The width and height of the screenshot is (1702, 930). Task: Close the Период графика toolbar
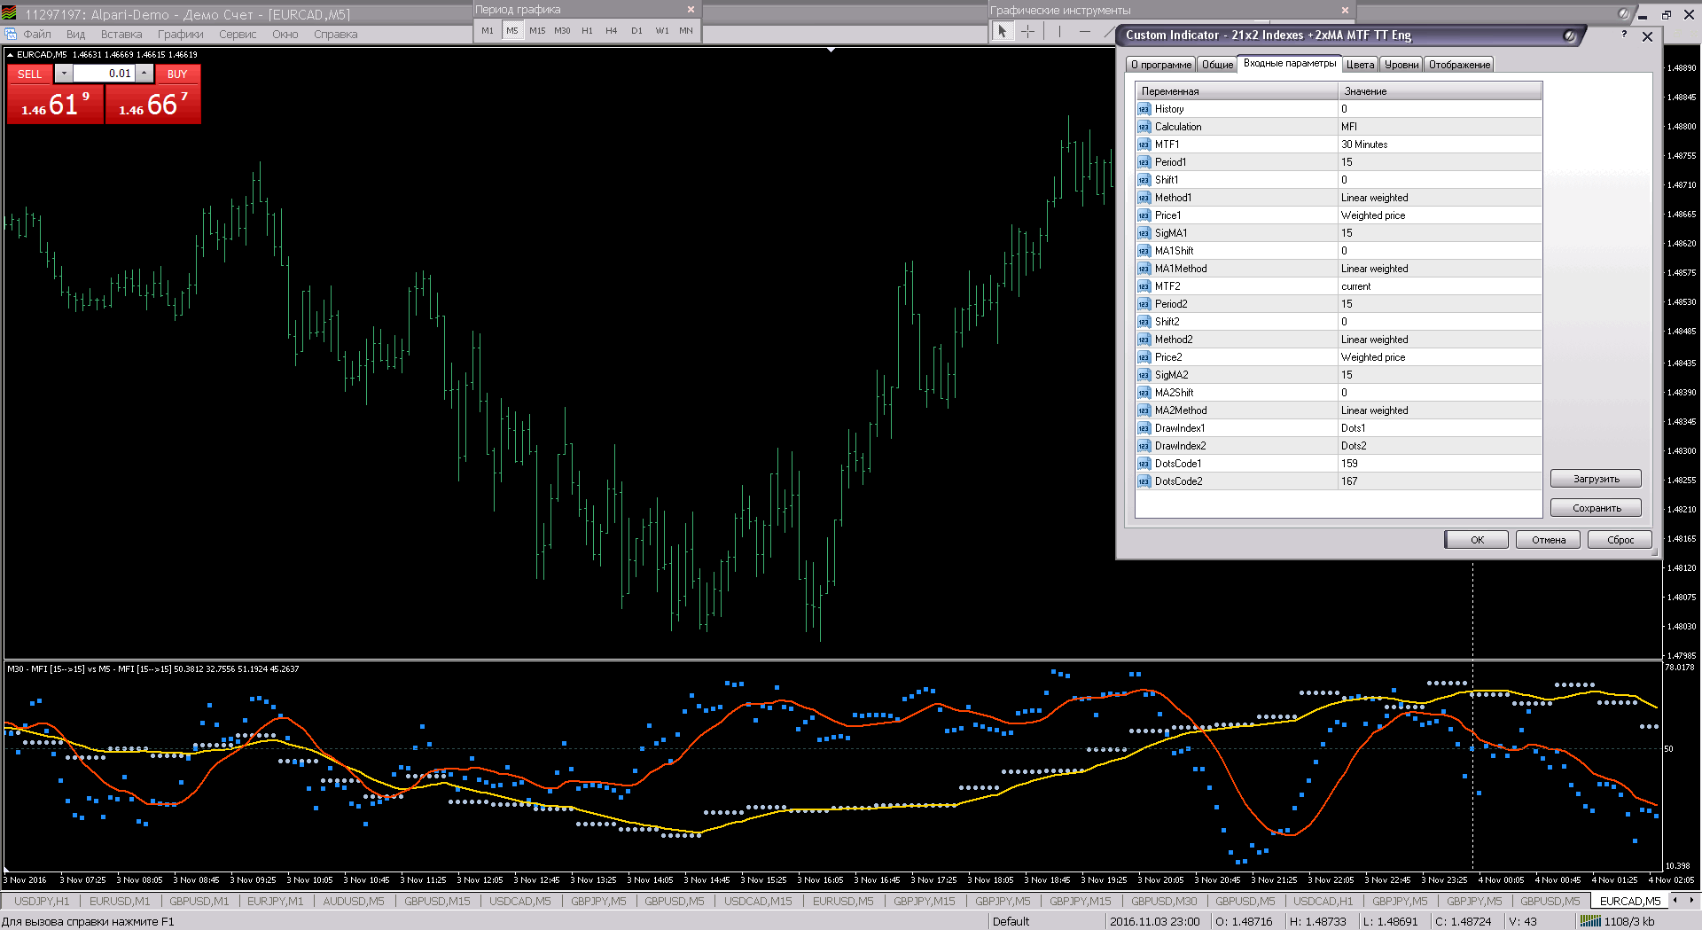point(691,10)
